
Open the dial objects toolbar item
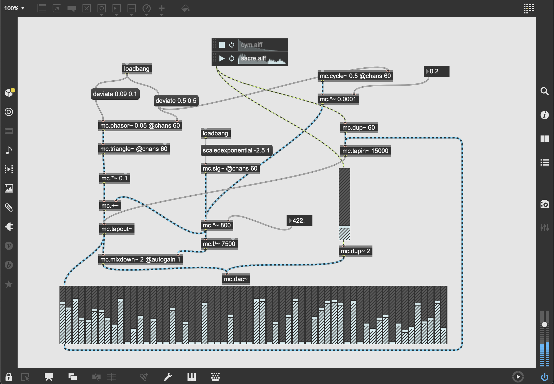coord(147,8)
